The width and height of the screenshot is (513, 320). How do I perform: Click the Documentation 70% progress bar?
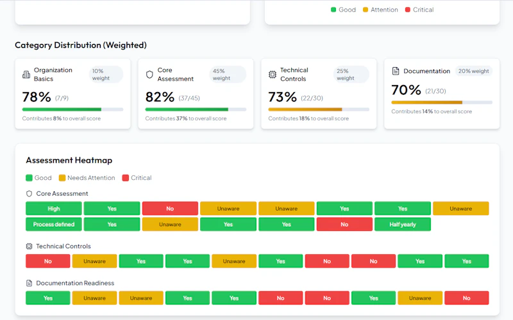click(x=442, y=102)
